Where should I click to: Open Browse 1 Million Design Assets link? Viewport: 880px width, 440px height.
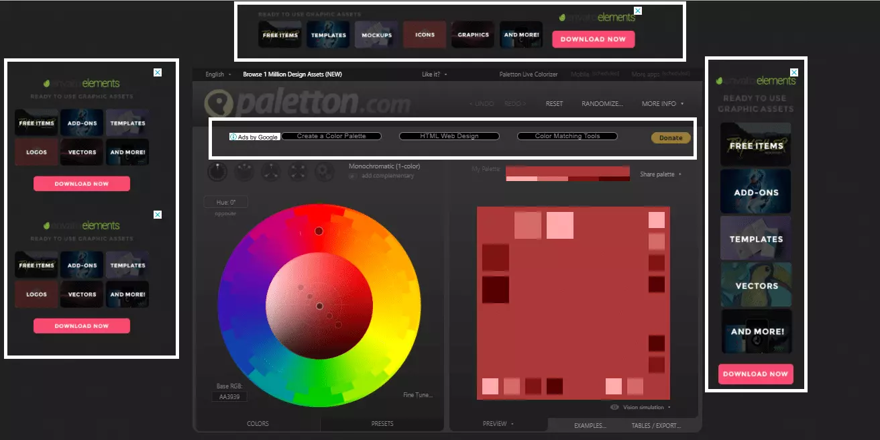pos(292,74)
